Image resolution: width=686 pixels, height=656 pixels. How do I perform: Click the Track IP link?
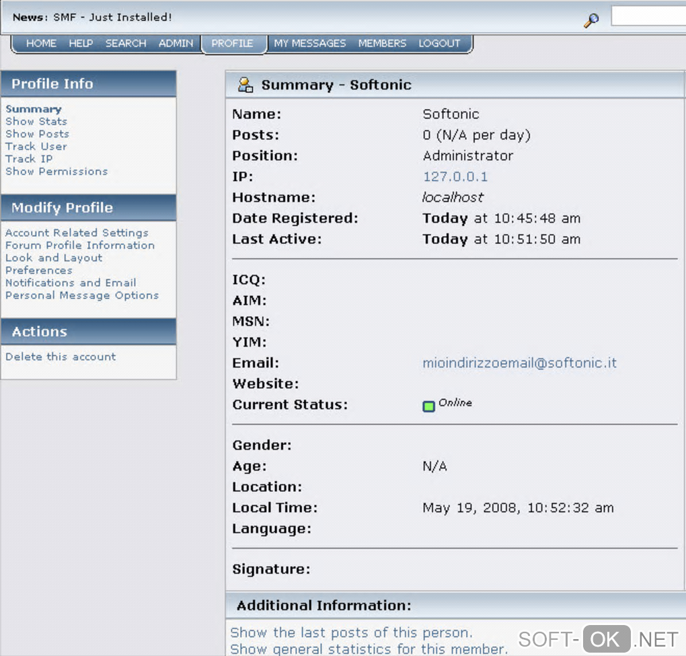coord(29,159)
